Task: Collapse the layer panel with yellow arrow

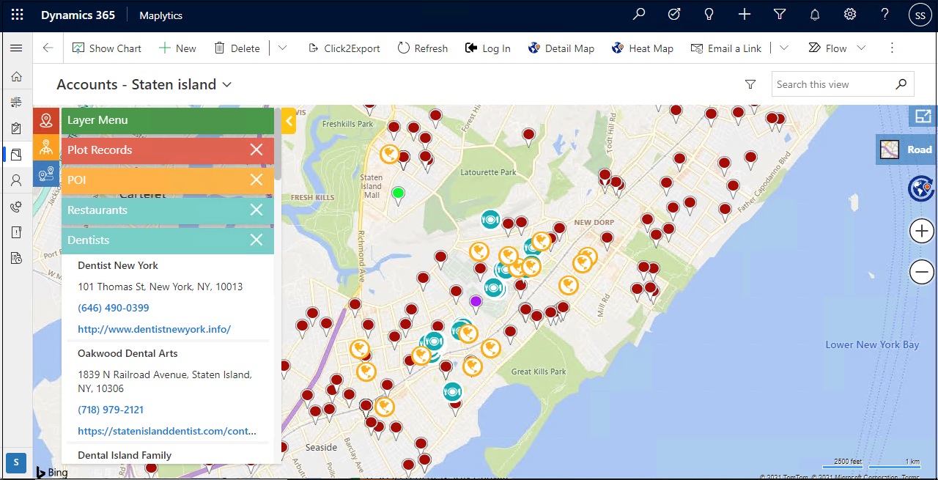Action: [x=288, y=121]
